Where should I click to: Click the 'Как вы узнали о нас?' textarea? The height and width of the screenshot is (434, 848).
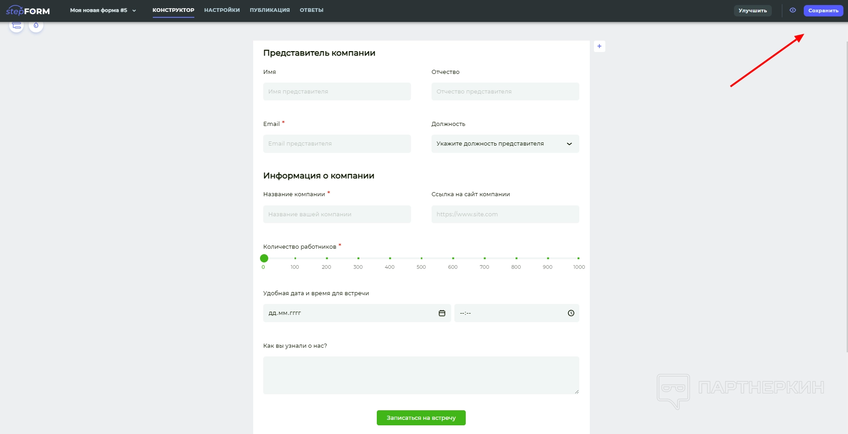click(421, 375)
